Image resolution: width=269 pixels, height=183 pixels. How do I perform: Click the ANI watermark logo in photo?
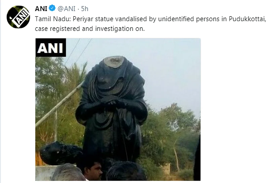click(51, 48)
